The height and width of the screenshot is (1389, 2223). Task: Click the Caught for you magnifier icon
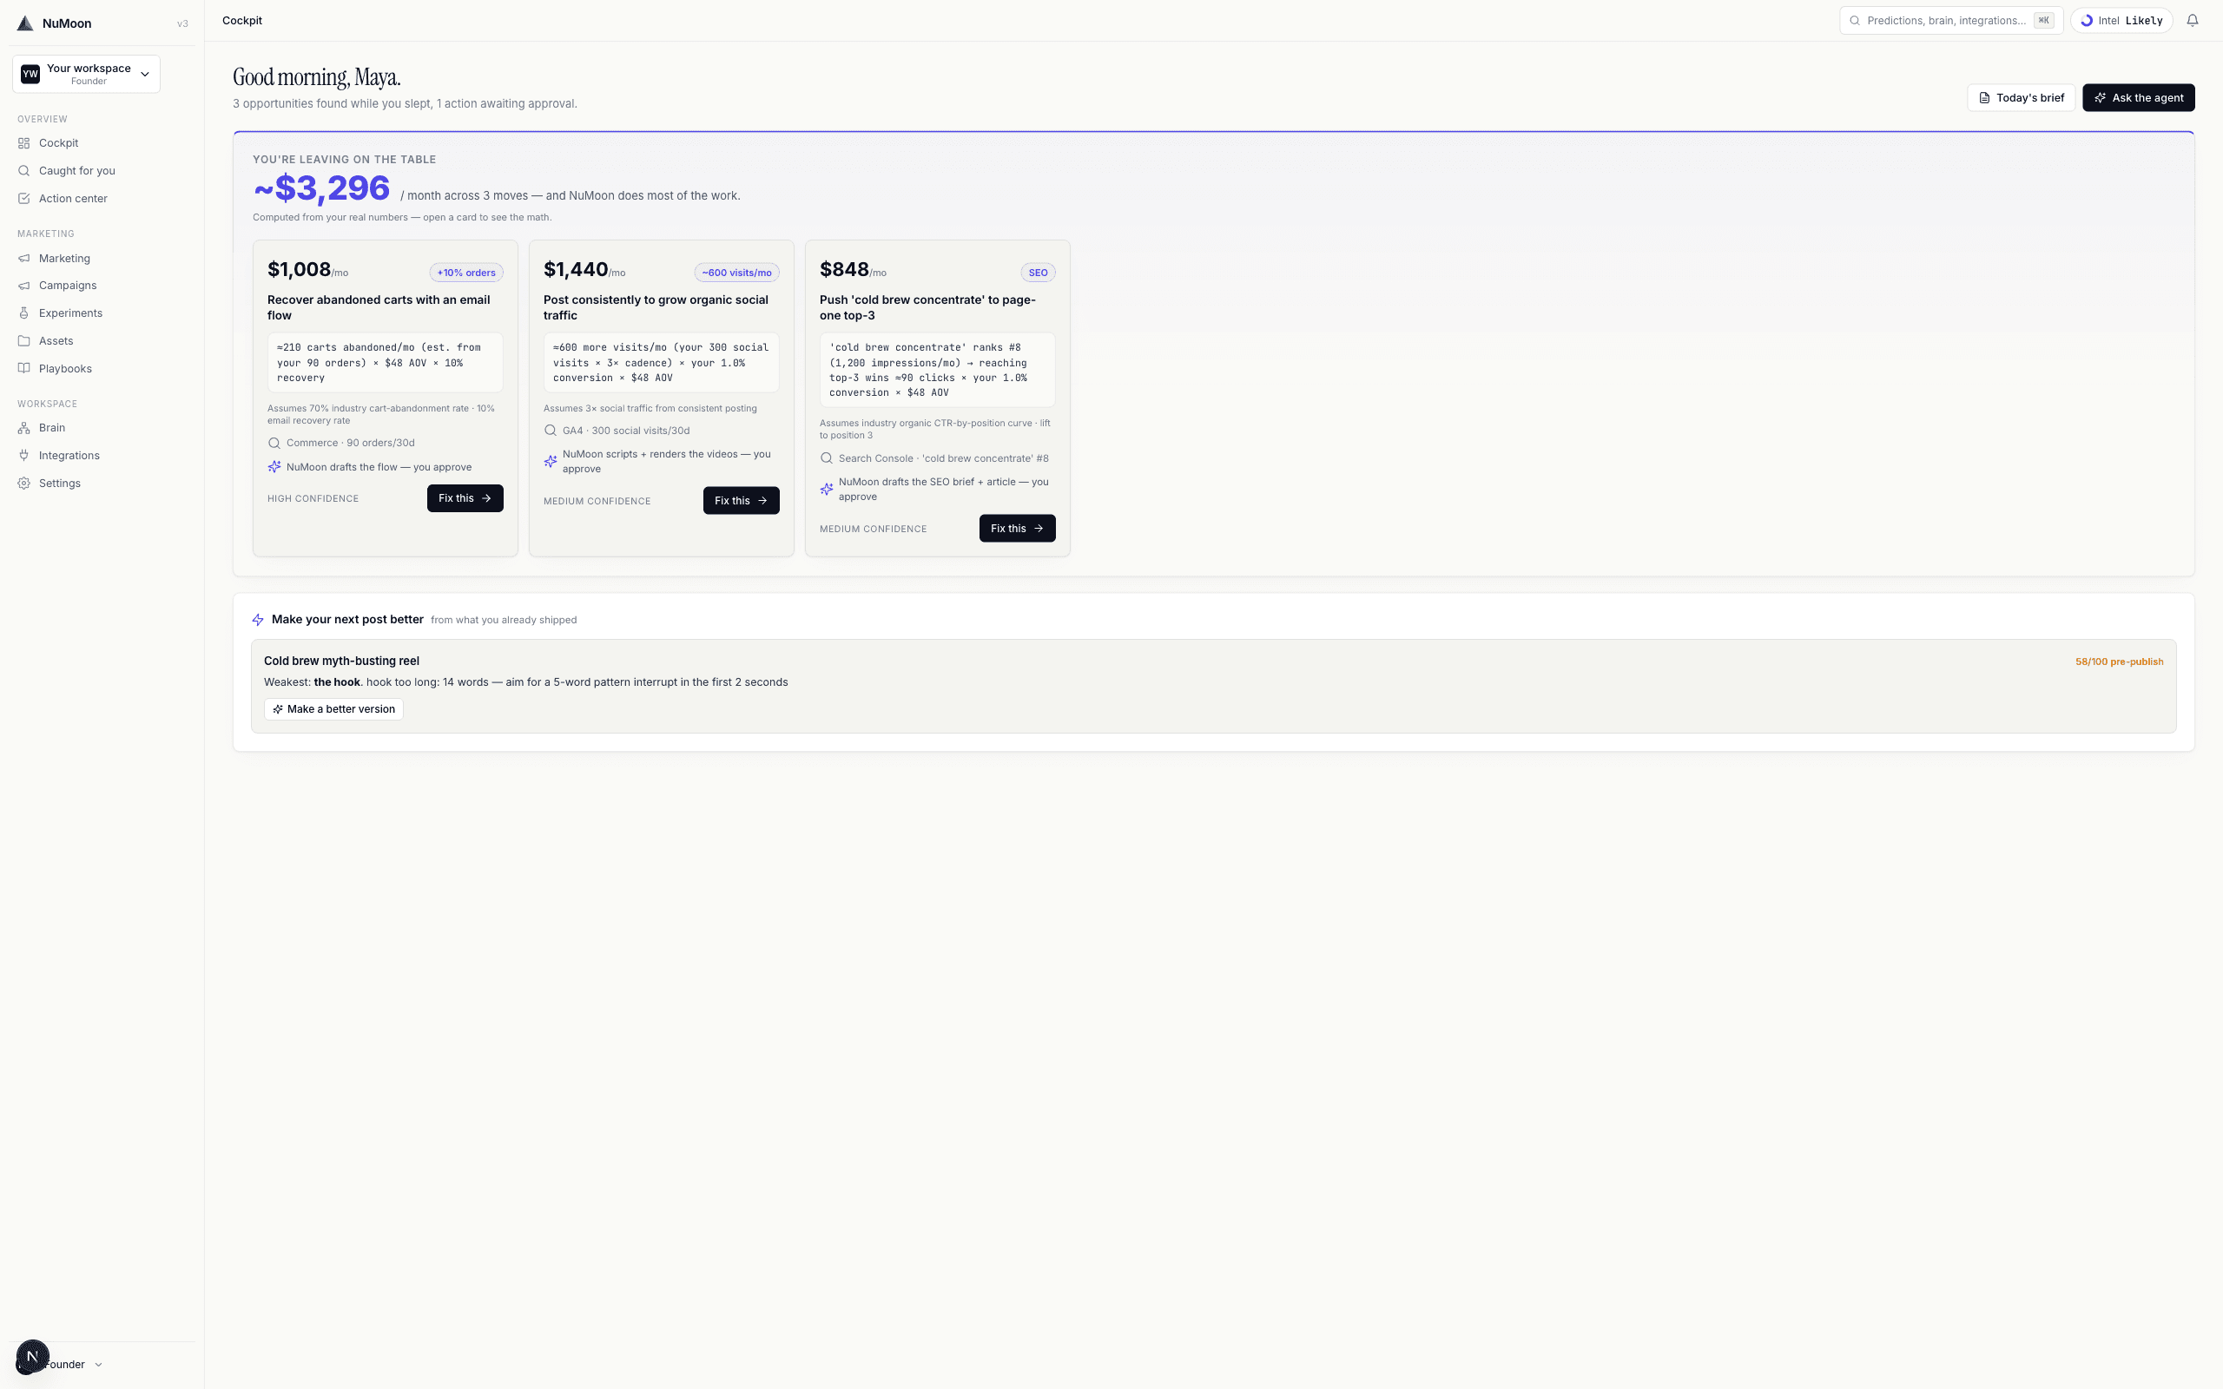(24, 171)
